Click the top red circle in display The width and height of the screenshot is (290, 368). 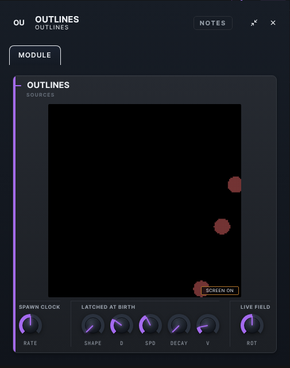click(235, 185)
